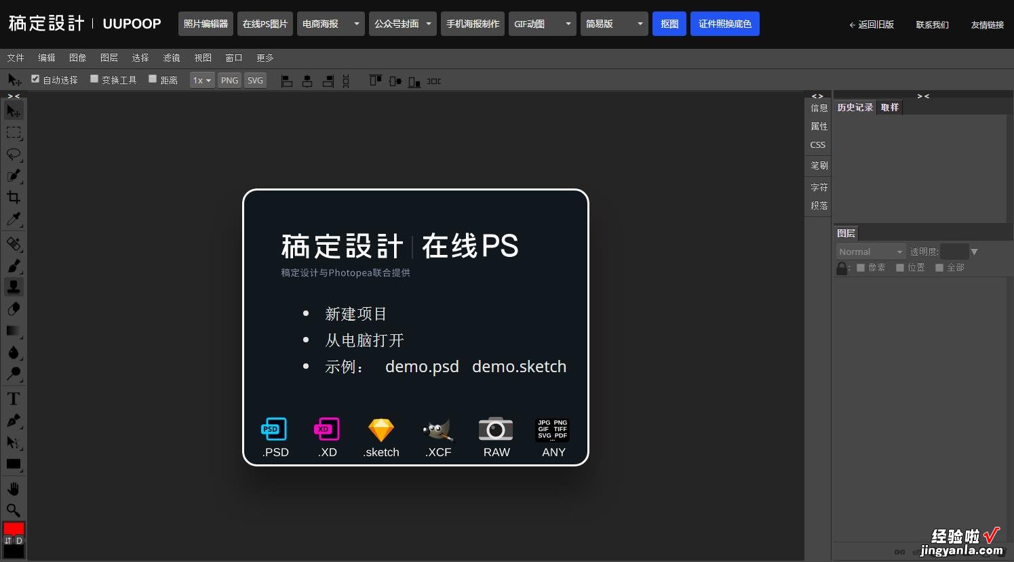Screen dimensions: 1014x562
Task: Reset default colors with D button
Action: 19,540
